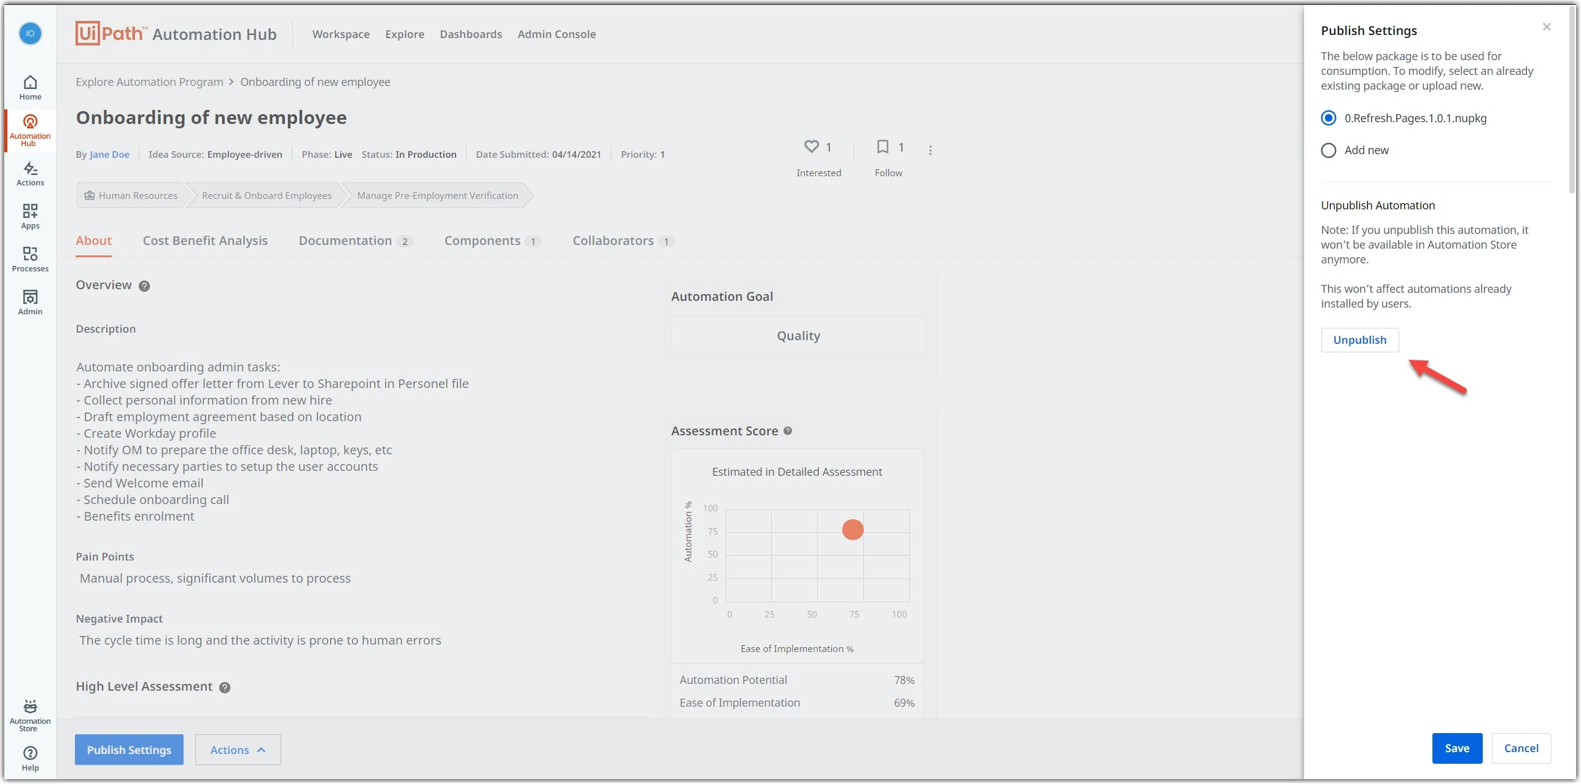Close the Publish Settings panel
Screen dimensions: 1581x784
click(1547, 27)
